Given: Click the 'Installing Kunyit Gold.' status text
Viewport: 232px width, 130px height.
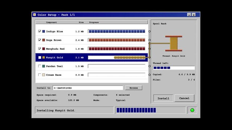Looking at the screenshot, I should pyautogui.click(x=56, y=110).
